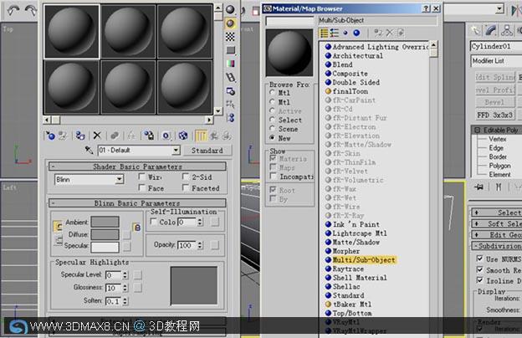Image resolution: width=522 pixels, height=338 pixels.
Task: Enable the Wire checkbox
Action: pyautogui.click(x=142, y=177)
